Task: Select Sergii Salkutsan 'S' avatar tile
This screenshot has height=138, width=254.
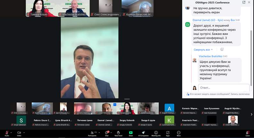Action: pyautogui.click(x=21, y=121)
